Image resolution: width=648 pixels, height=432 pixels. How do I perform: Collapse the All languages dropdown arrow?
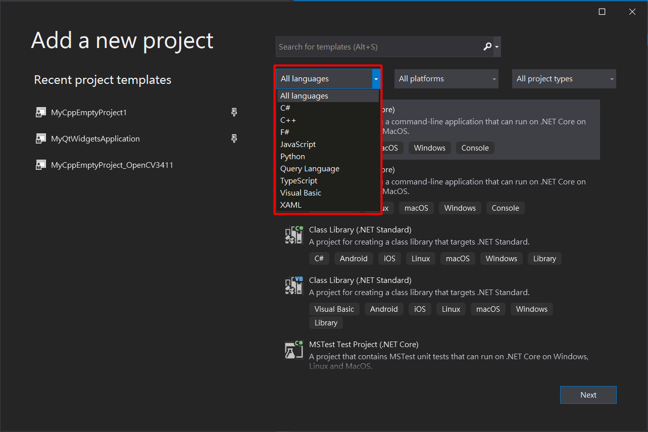(x=376, y=79)
